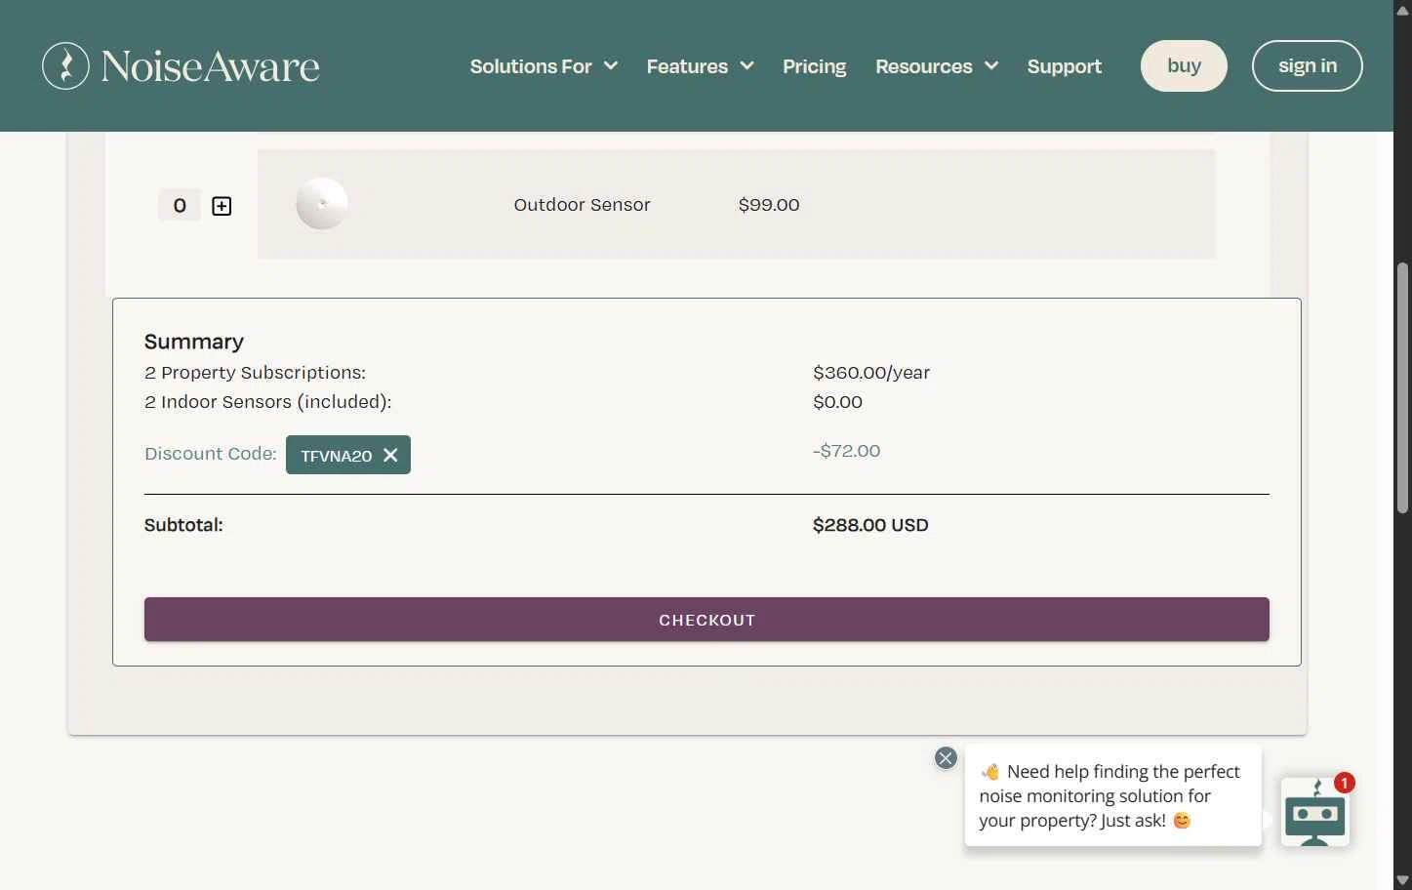Click the scrollbar down arrow

(x=1402, y=880)
